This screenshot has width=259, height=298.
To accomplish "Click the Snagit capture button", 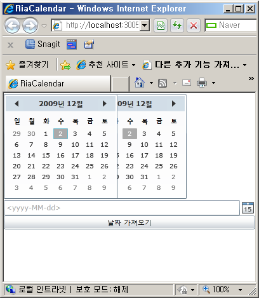I will pos(43,44).
